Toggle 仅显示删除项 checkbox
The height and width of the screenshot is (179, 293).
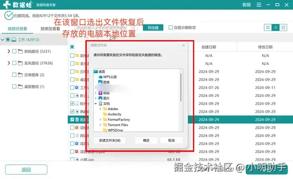170,28
